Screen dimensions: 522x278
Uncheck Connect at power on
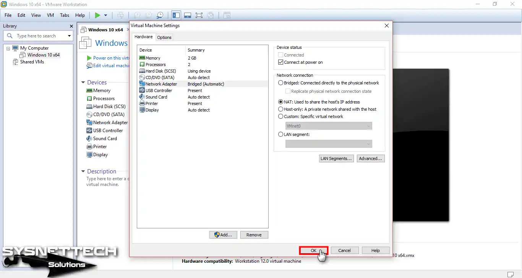tap(281, 62)
